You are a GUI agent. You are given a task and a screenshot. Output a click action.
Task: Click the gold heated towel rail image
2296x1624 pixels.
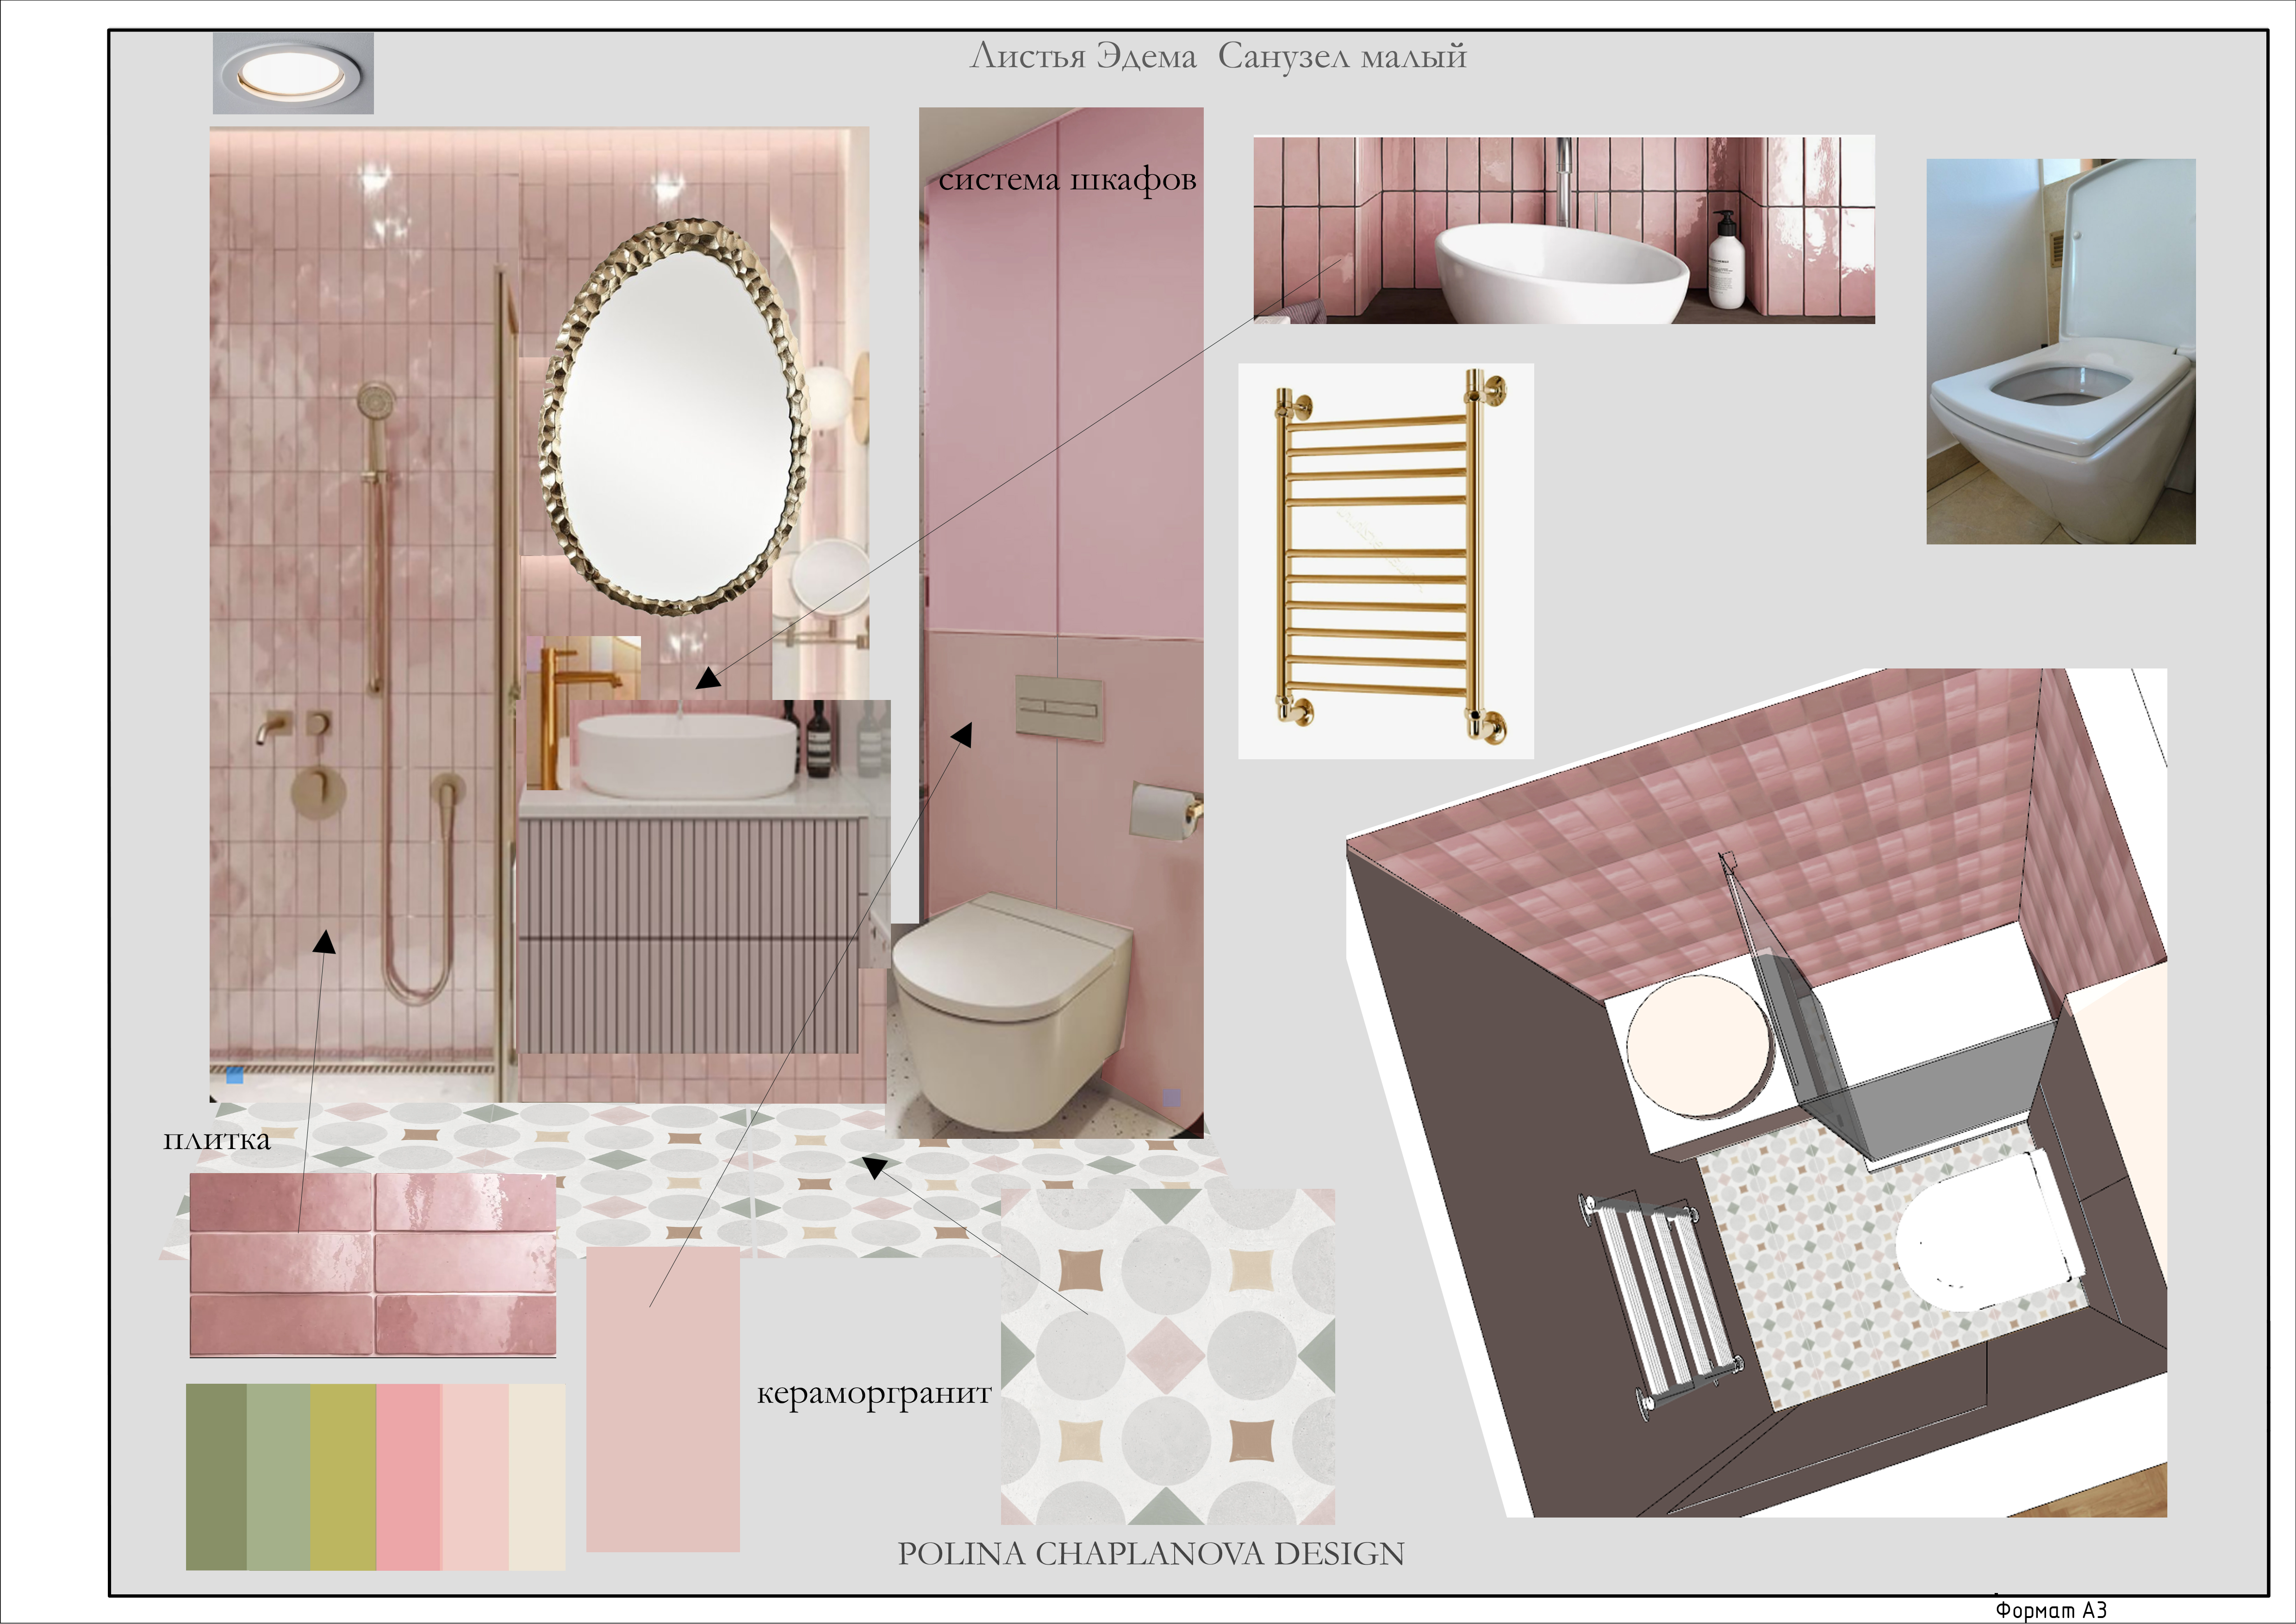(1386, 561)
